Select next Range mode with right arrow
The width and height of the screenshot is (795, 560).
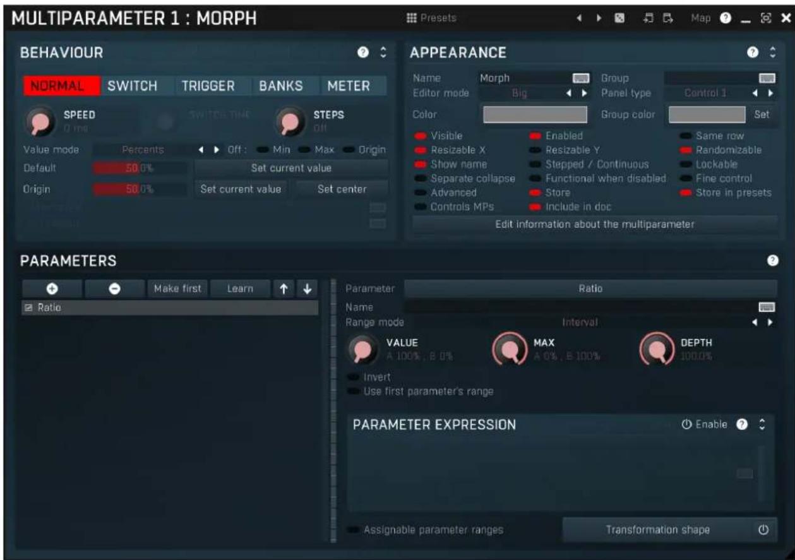(x=770, y=322)
